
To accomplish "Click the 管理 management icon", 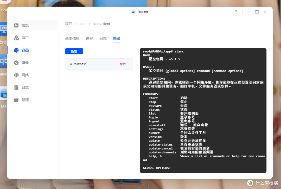I will [16, 100].
